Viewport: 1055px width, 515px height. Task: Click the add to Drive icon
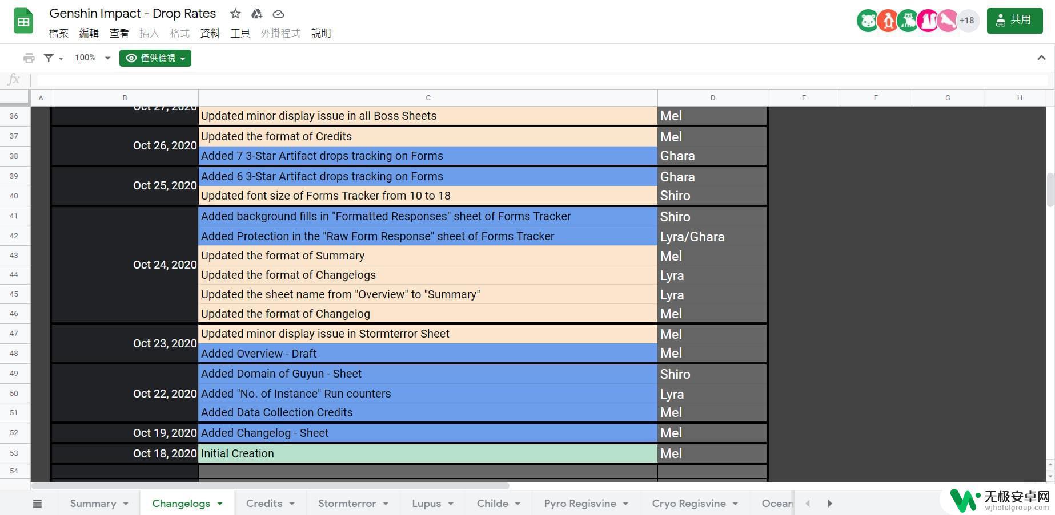257,14
